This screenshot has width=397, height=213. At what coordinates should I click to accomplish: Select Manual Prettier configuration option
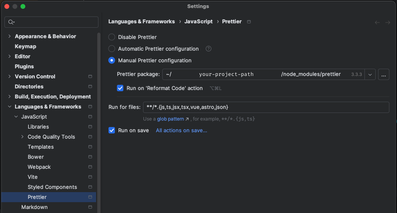(112, 60)
